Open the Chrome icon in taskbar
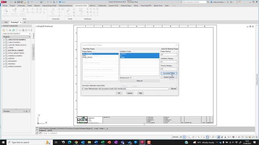259x145 pixels. pyautogui.click(x=76, y=142)
